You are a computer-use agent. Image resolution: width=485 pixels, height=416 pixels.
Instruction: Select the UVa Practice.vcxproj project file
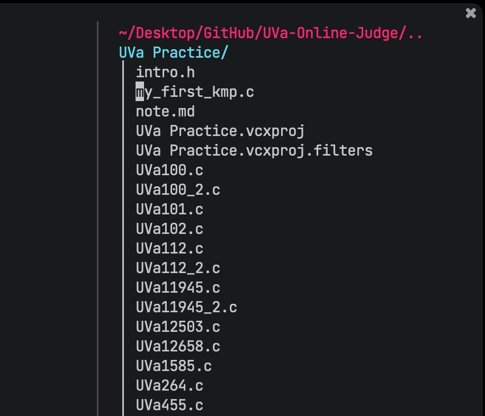tap(220, 131)
